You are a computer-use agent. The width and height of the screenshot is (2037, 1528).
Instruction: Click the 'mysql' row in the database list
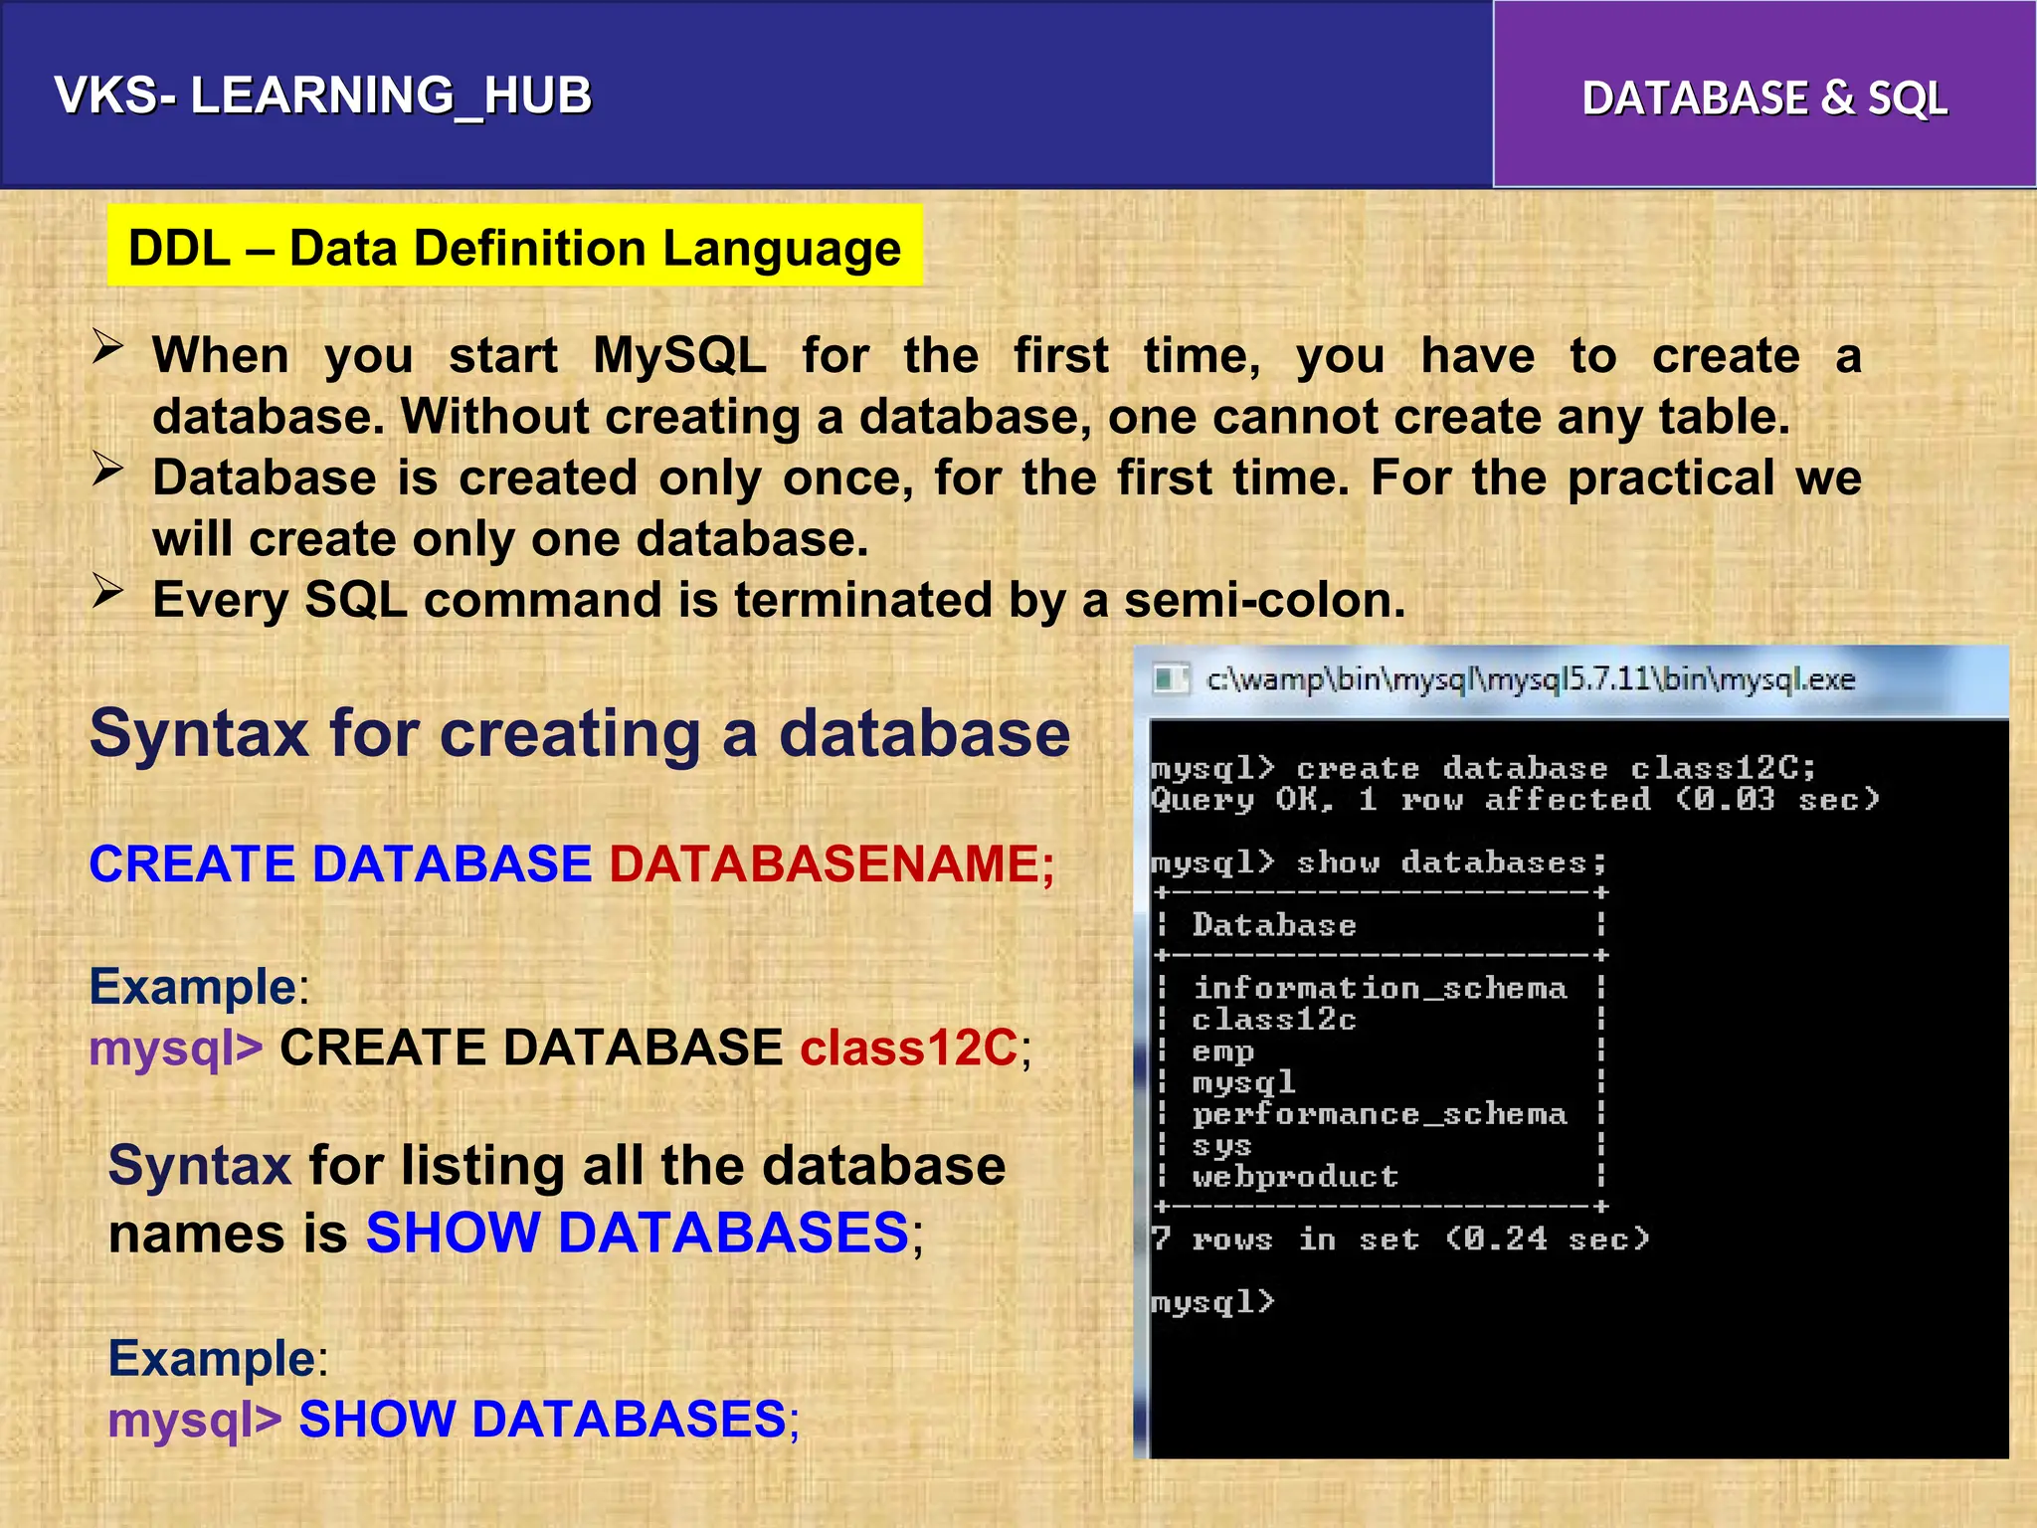(x=1243, y=1082)
